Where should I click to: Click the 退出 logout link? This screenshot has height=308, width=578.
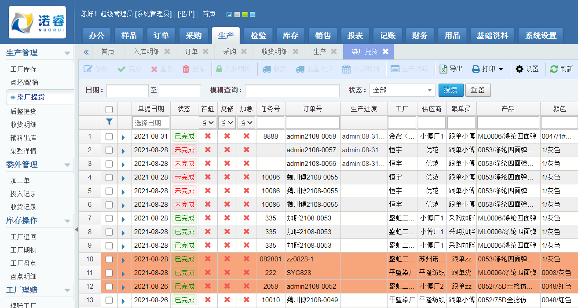tap(186, 14)
